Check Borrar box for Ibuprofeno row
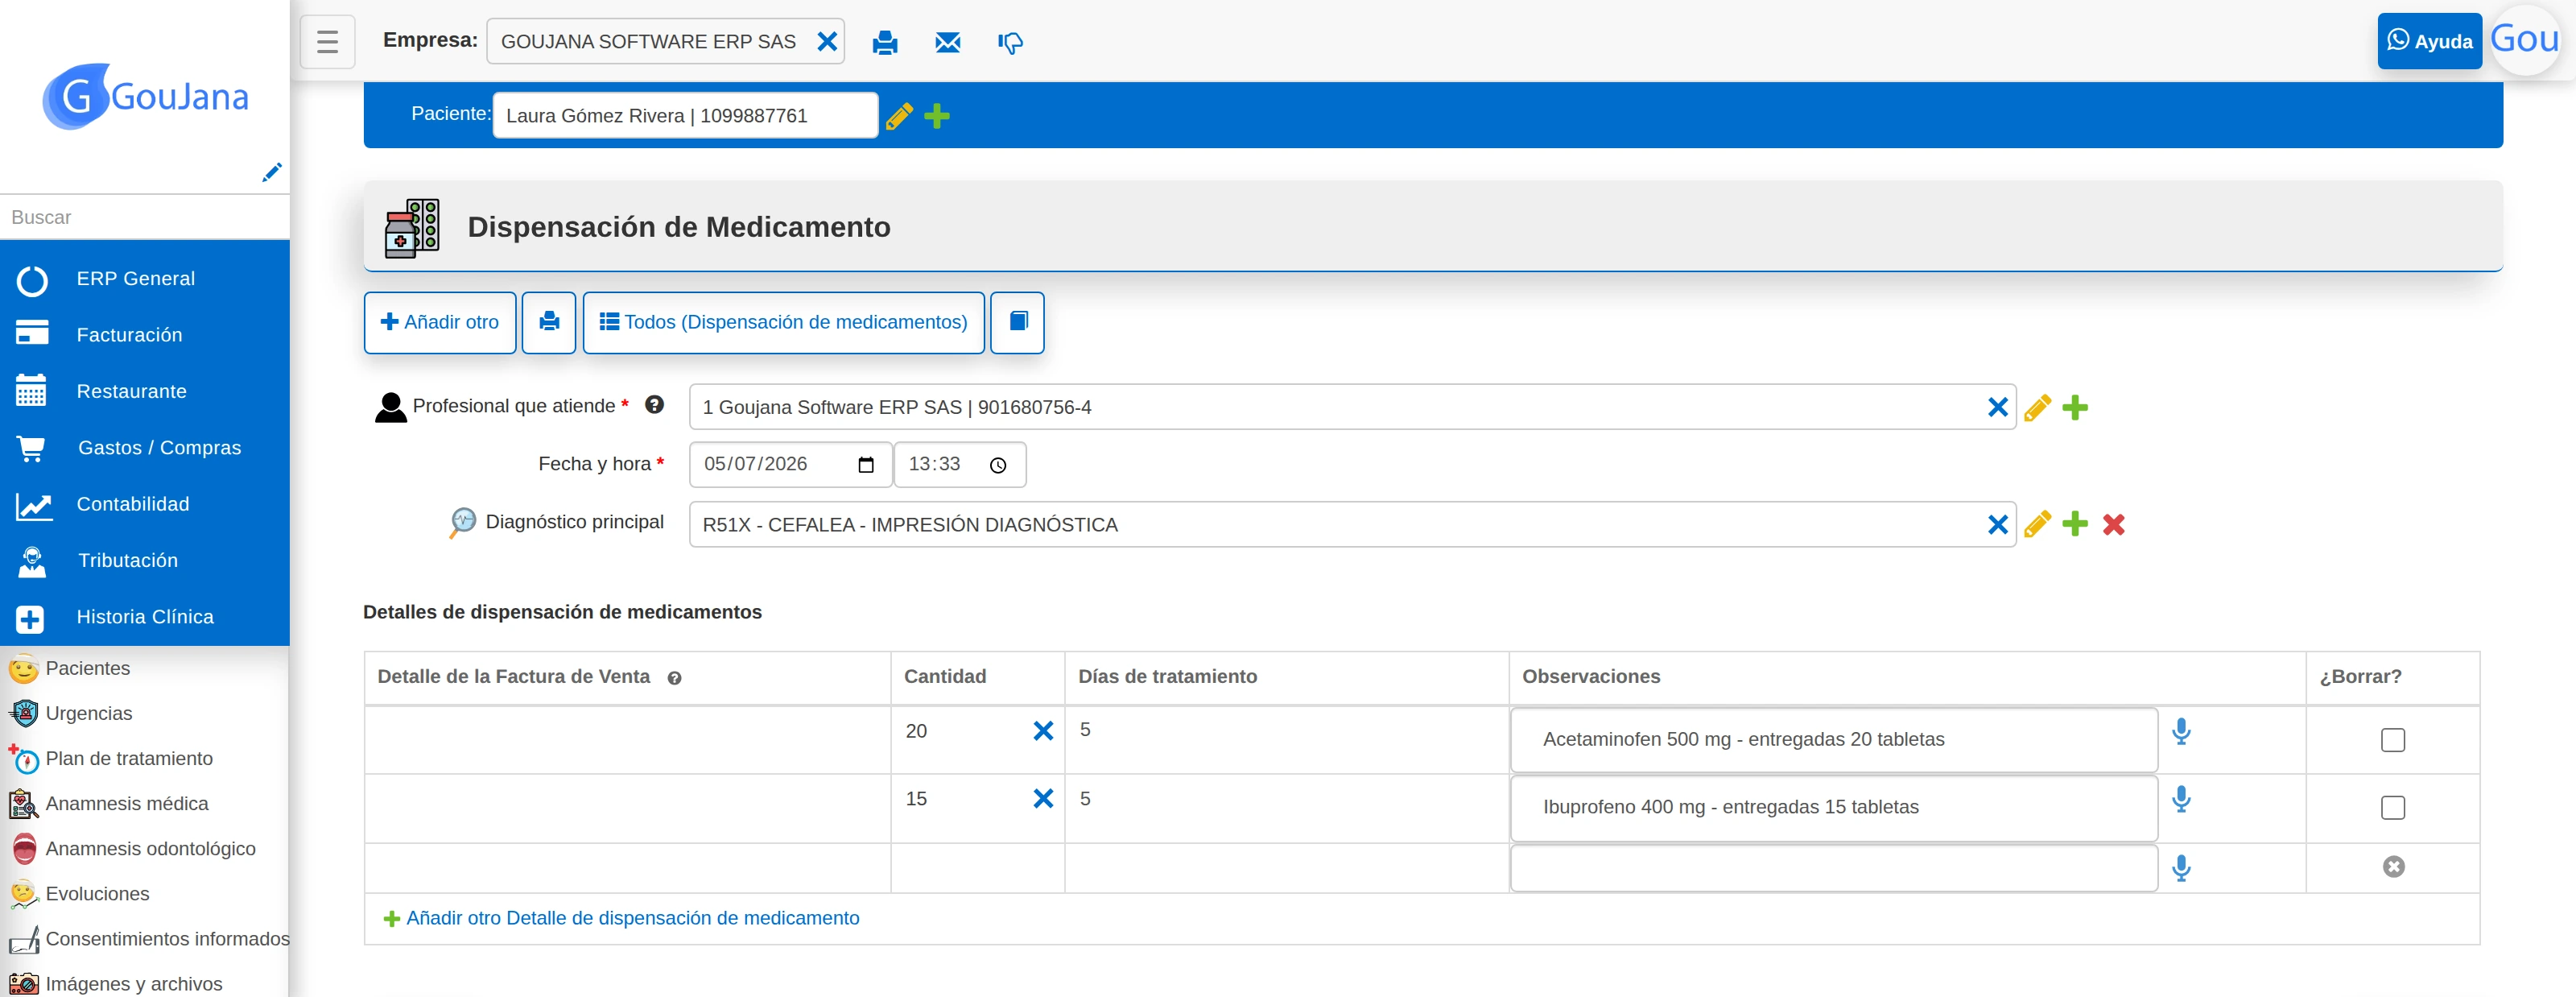 [x=2392, y=808]
